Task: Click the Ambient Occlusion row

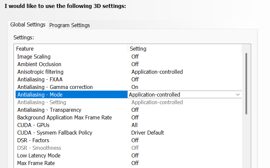Action: pyautogui.click(x=39, y=64)
